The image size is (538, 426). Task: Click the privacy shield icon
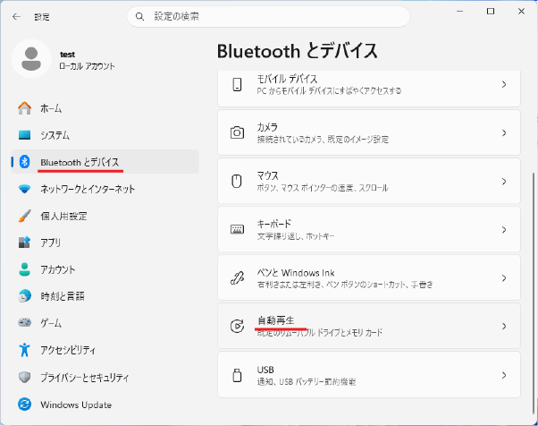24,377
